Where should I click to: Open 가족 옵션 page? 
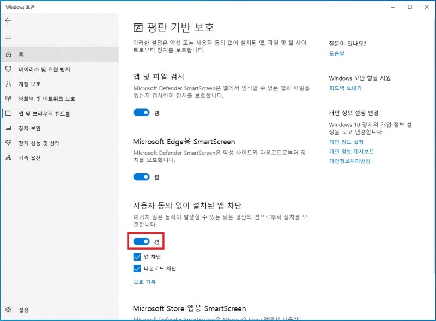pos(59,158)
